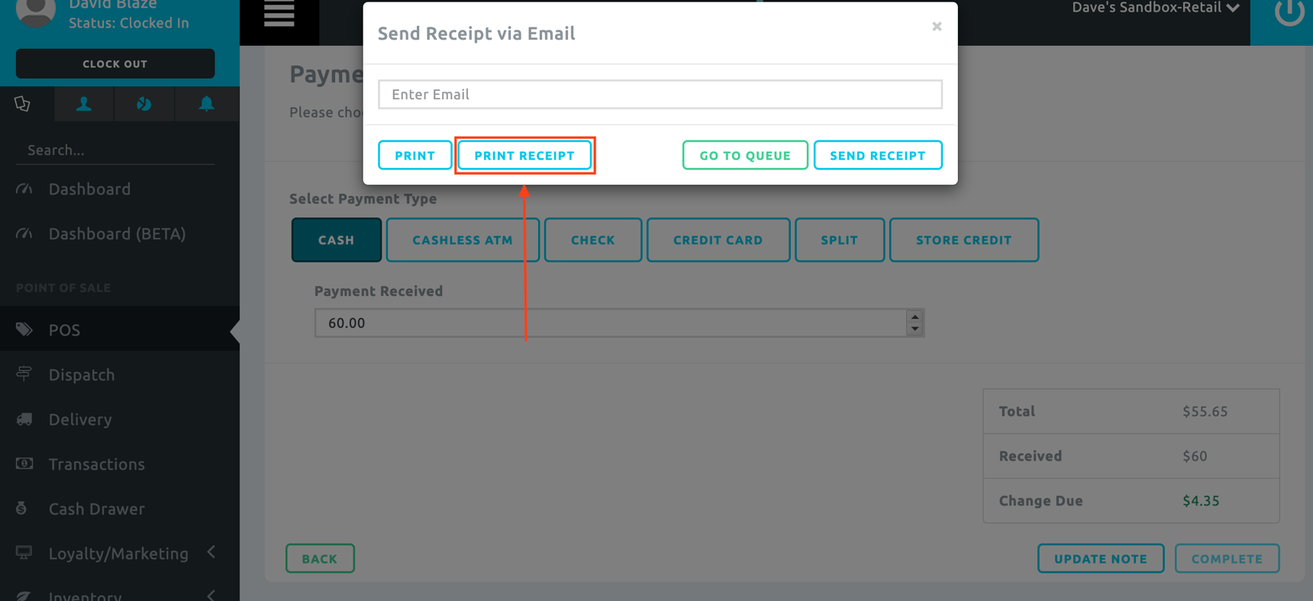Open Transactions icon in sidebar

pos(24,464)
